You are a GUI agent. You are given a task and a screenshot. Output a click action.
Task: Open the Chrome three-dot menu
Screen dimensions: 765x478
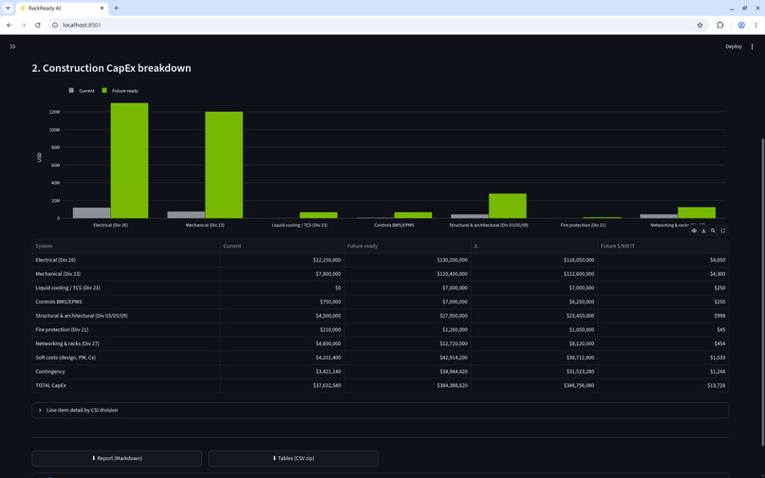(756, 25)
